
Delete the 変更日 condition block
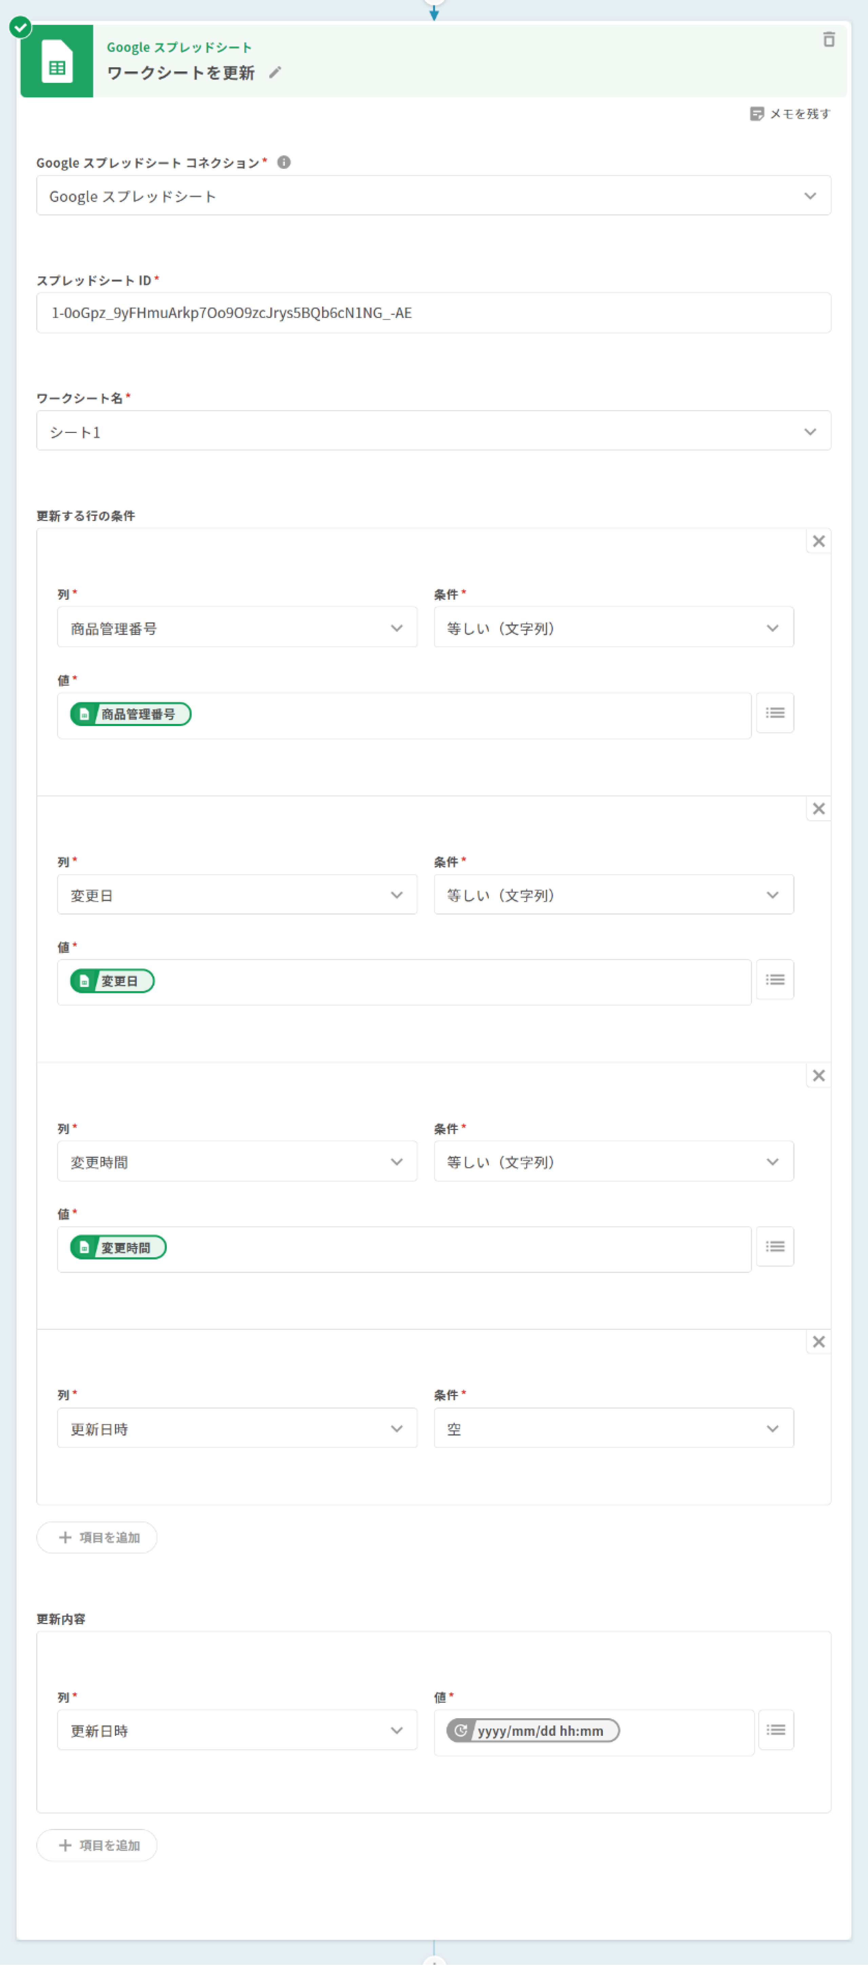(818, 809)
